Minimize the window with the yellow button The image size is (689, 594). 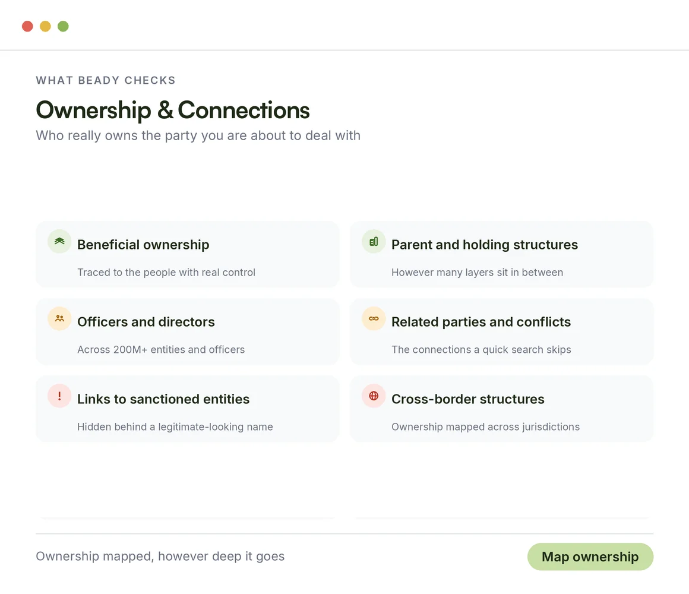pos(45,26)
